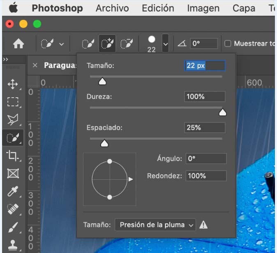277x253 pixels.
Task: Click the Espaciado field showing 25%
Action: pos(205,128)
